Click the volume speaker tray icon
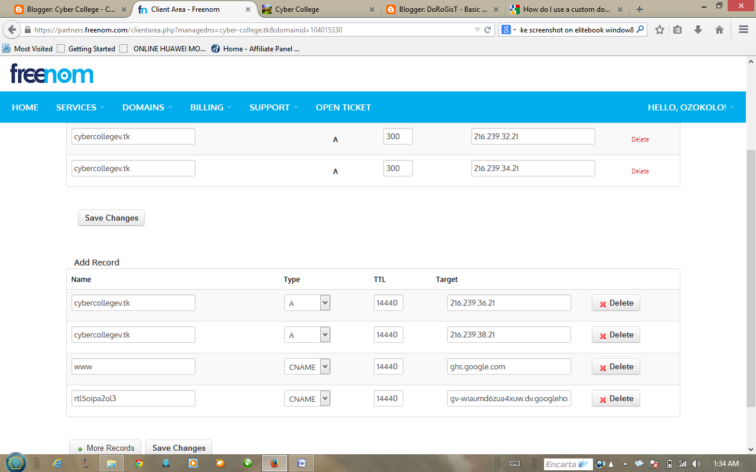The image size is (756, 472). pyautogui.click(x=696, y=464)
